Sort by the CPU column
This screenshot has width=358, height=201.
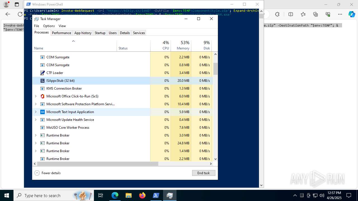coord(161,46)
